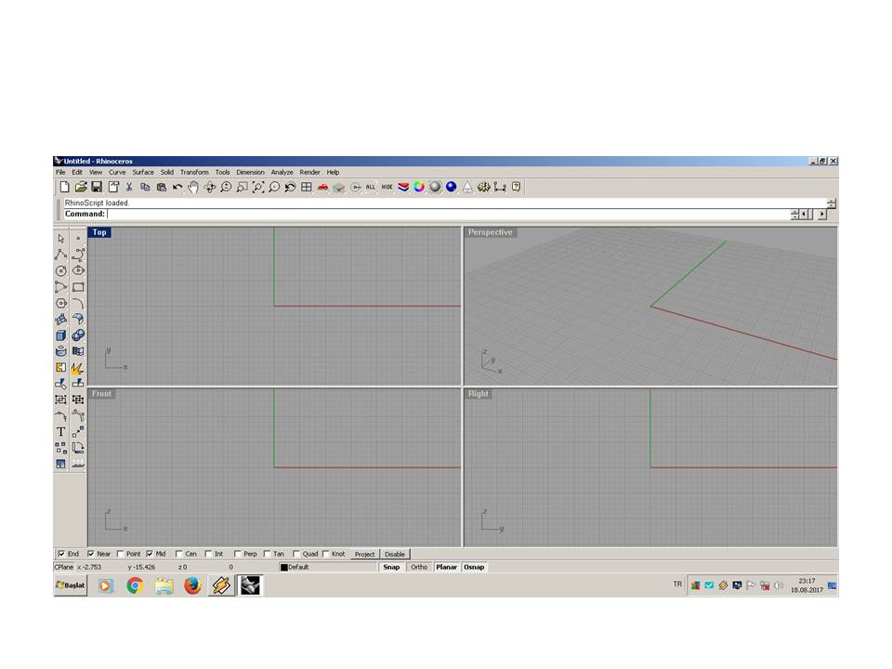This screenshot has height=669, width=892.
Task: Click the Help question mark icon in the toolbar
Action: tap(516, 187)
